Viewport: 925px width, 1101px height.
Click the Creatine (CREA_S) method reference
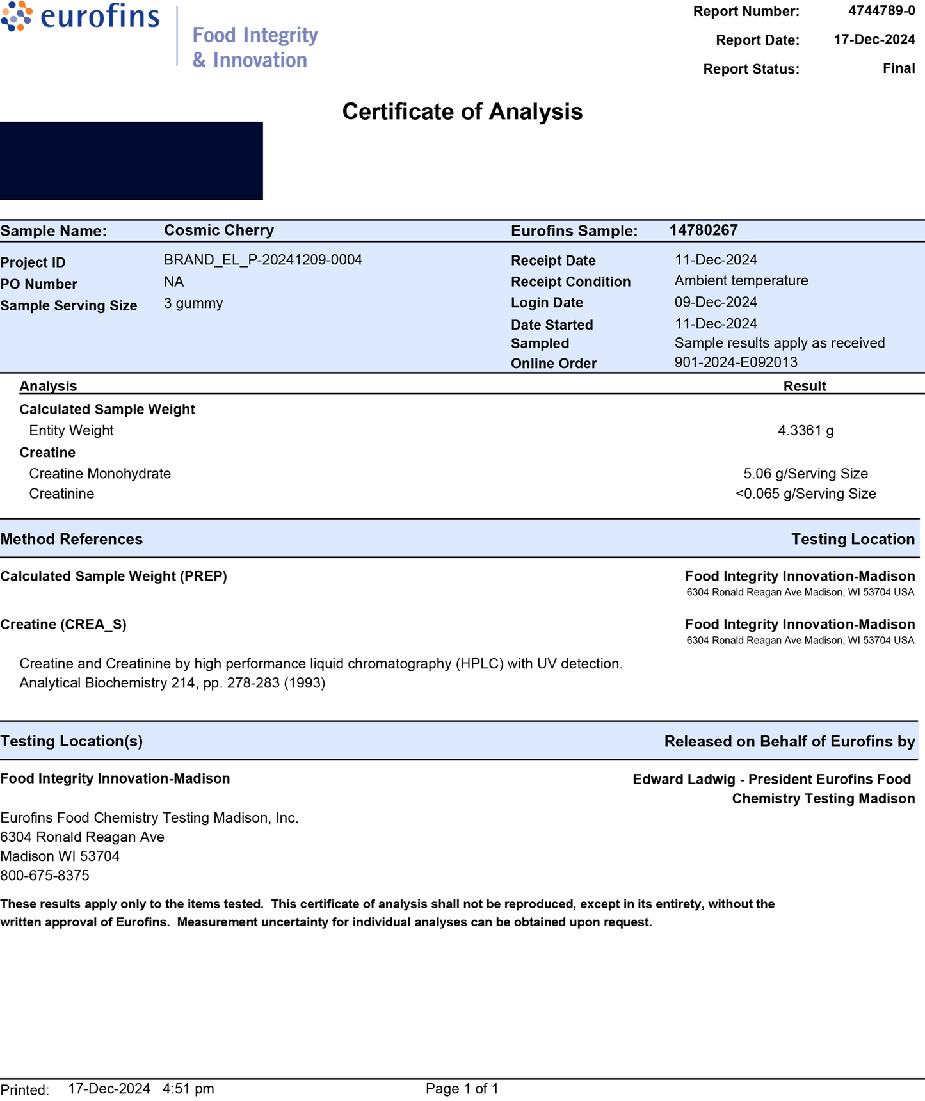click(63, 625)
